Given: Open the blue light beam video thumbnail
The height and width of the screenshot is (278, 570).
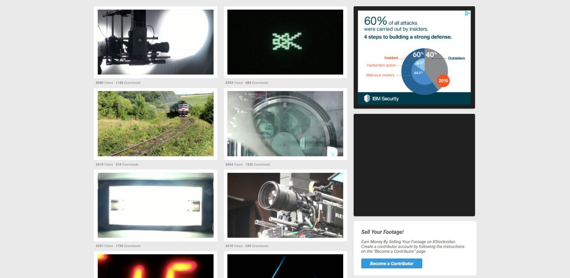Looking at the screenshot, I should tap(285, 266).
